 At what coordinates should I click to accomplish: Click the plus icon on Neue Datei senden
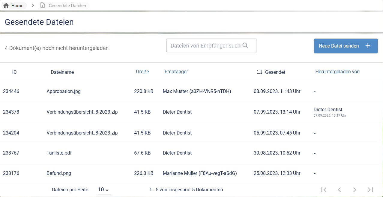tap(368, 46)
